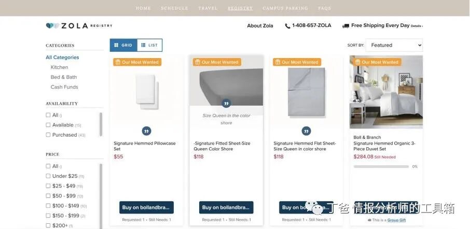470x229 pixels.
Task: Click the duvet set contribution progress bar
Action: 381,166
